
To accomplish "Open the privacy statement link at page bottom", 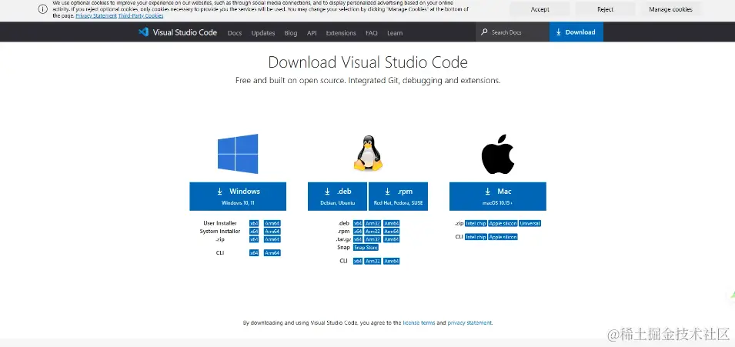I will coord(469,323).
